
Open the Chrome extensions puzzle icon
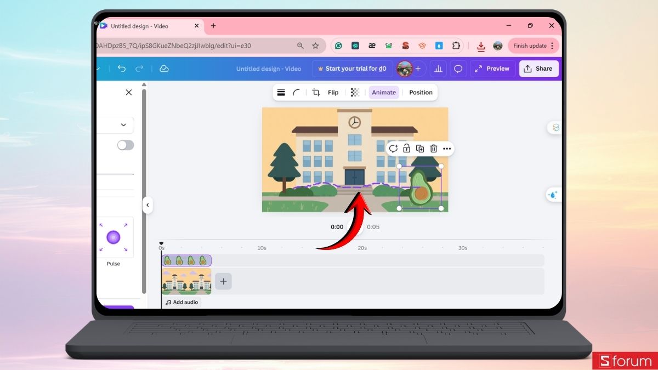click(456, 46)
